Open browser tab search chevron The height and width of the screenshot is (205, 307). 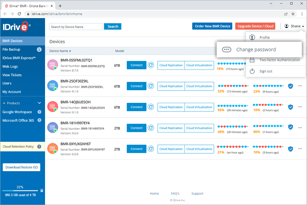pyautogui.click(x=271, y=3)
